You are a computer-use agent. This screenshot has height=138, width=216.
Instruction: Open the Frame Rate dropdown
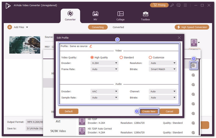[104, 69]
